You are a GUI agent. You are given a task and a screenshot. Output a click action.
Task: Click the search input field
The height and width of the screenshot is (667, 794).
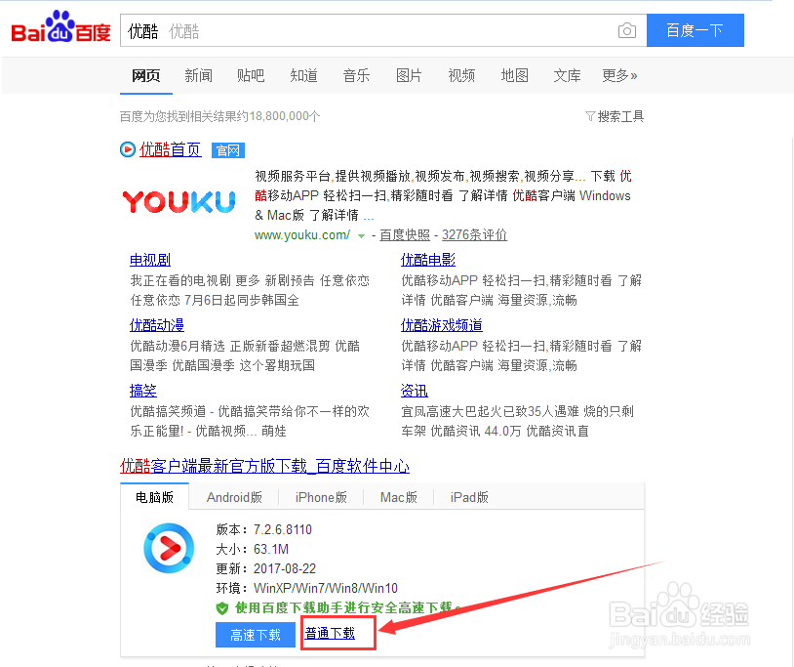383,31
